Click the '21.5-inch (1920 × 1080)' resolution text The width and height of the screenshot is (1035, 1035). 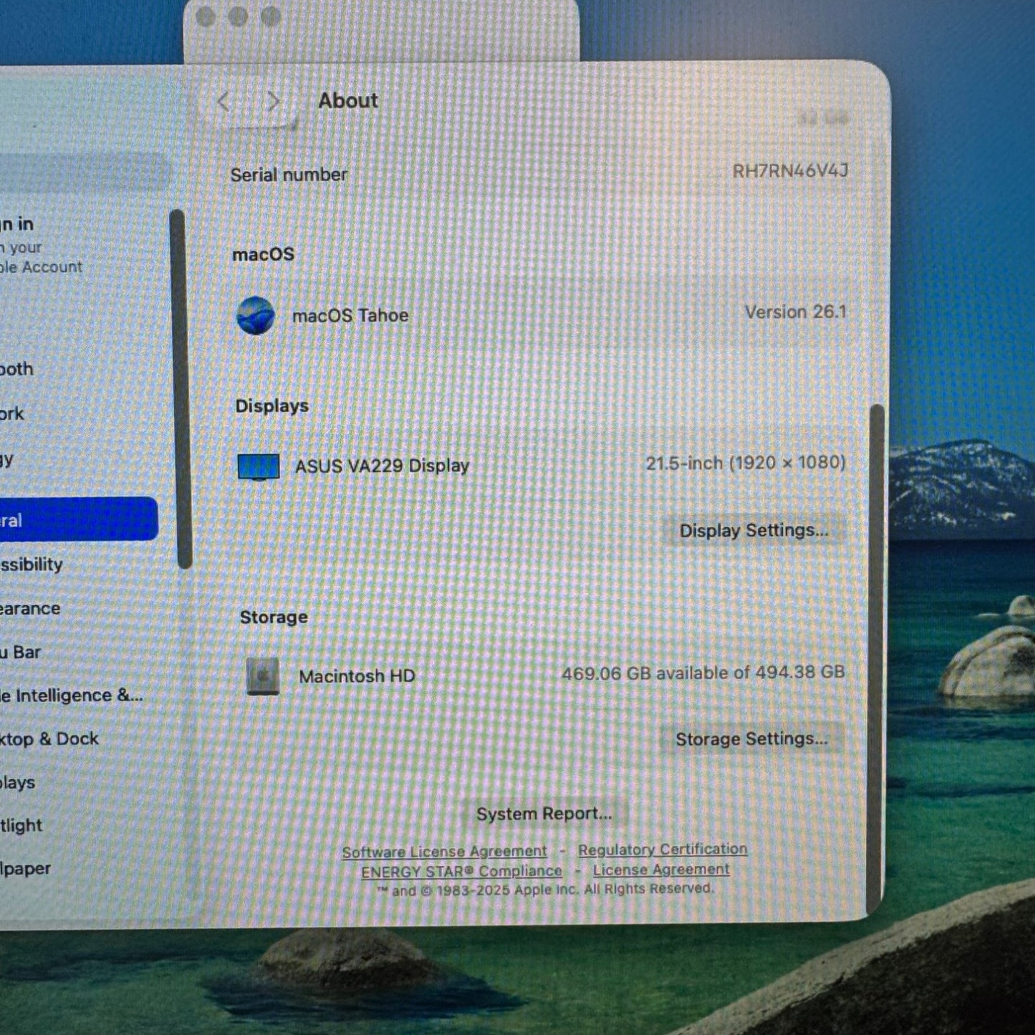[x=746, y=463]
